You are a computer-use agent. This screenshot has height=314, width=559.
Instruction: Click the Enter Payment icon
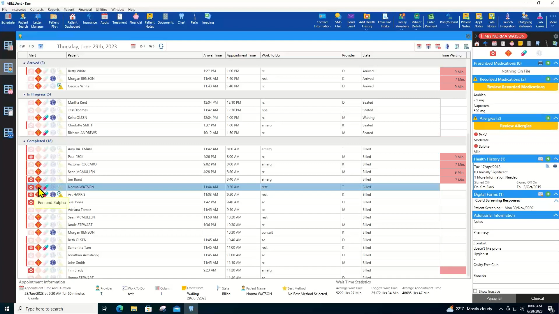(x=431, y=20)
